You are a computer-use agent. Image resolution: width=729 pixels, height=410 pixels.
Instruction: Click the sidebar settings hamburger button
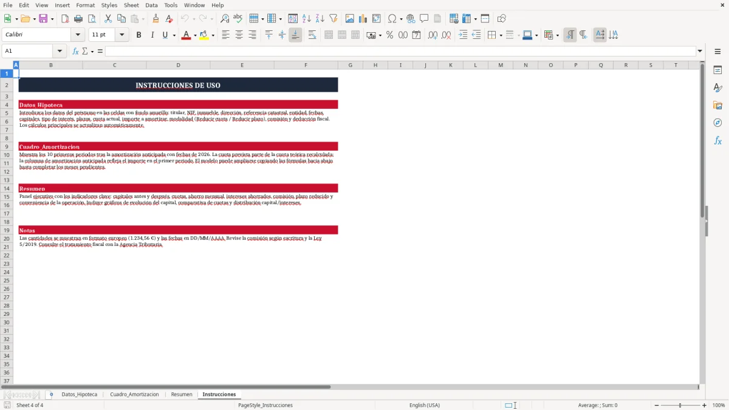(x=717, y=52)
